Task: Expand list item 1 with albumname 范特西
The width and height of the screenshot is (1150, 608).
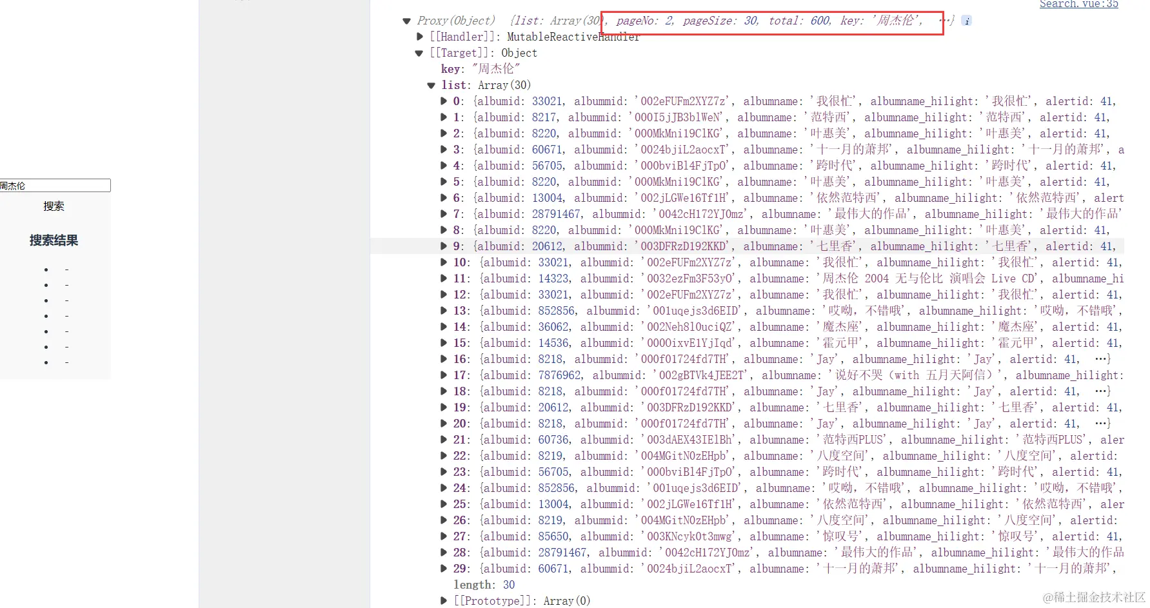Action: (444, 117)
